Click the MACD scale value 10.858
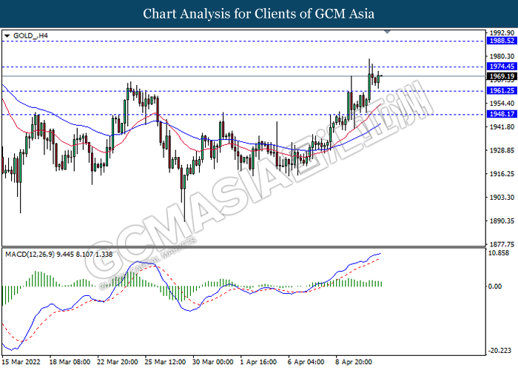The width and height of the screenshot is (518, 370). [499, 253]
